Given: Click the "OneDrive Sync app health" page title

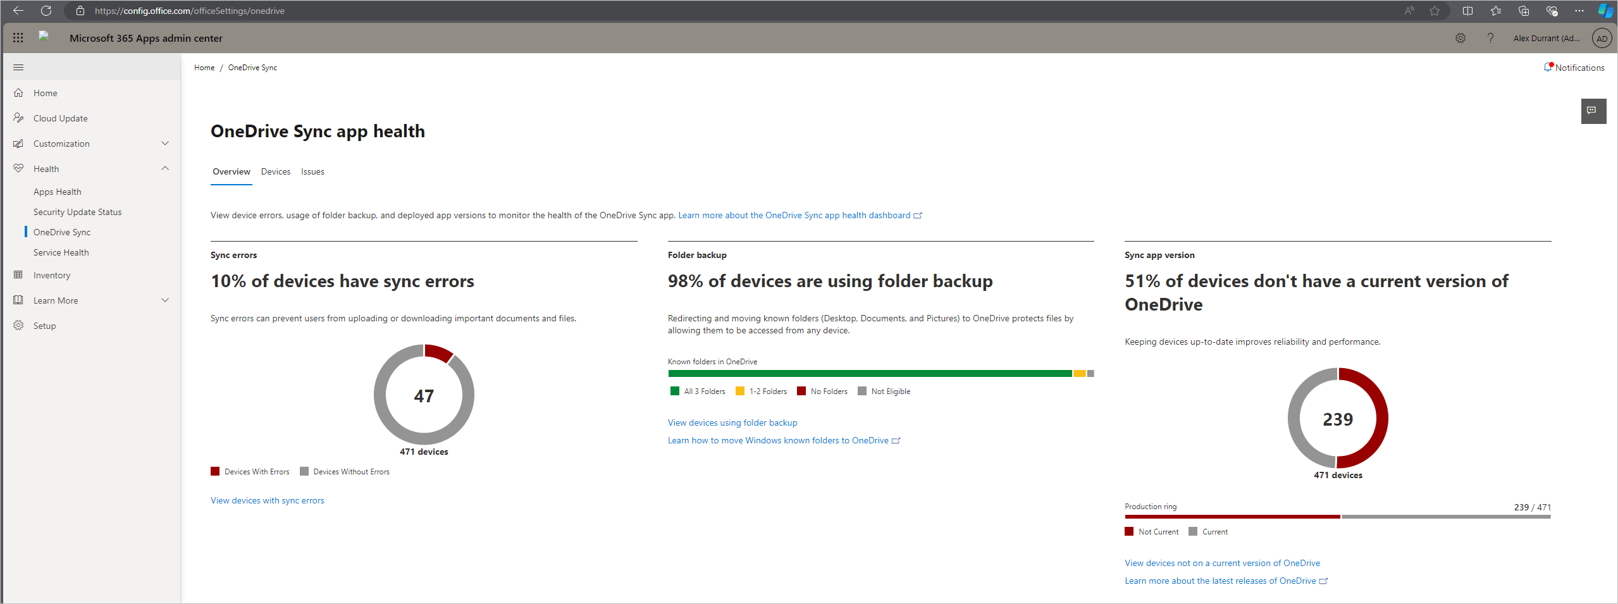Looking at the screenshot, I should pos(318,131).
